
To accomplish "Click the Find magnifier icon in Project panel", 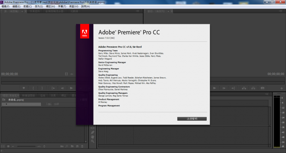I will 67,146.
